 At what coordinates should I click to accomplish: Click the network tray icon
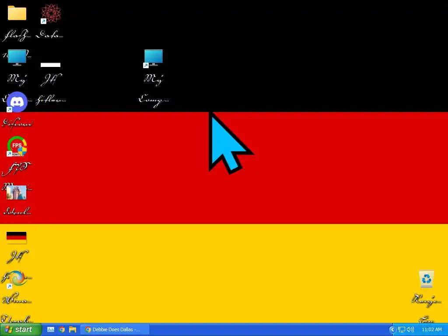pos(402,330)
